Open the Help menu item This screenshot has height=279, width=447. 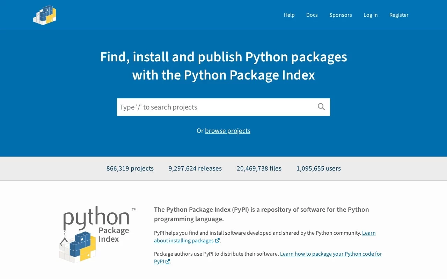pyautogui.click(x=289, y=15)
